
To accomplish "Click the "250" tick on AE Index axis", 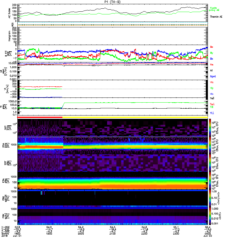I will (x=15, y=5).
